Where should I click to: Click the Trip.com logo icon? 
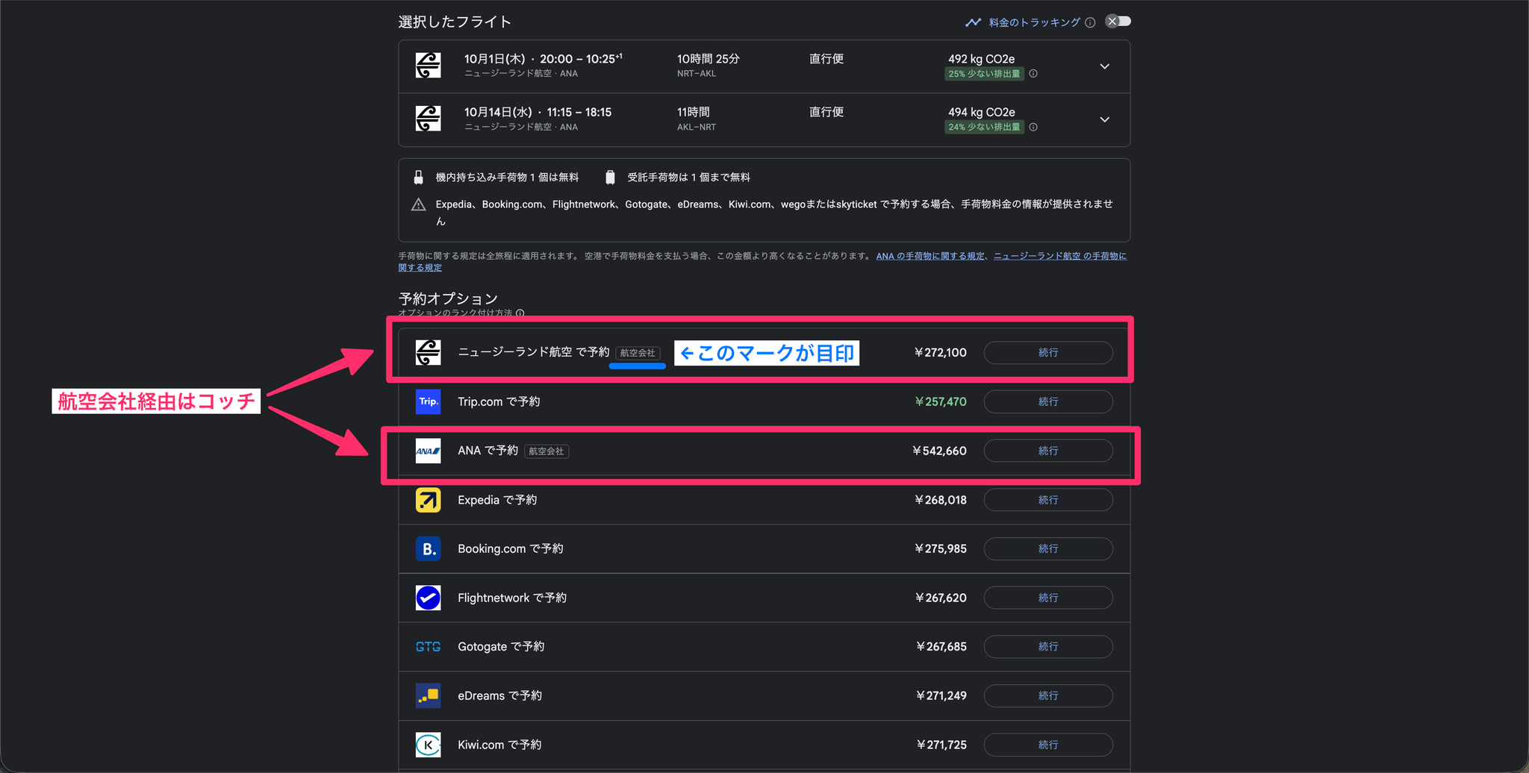[428, 401]
